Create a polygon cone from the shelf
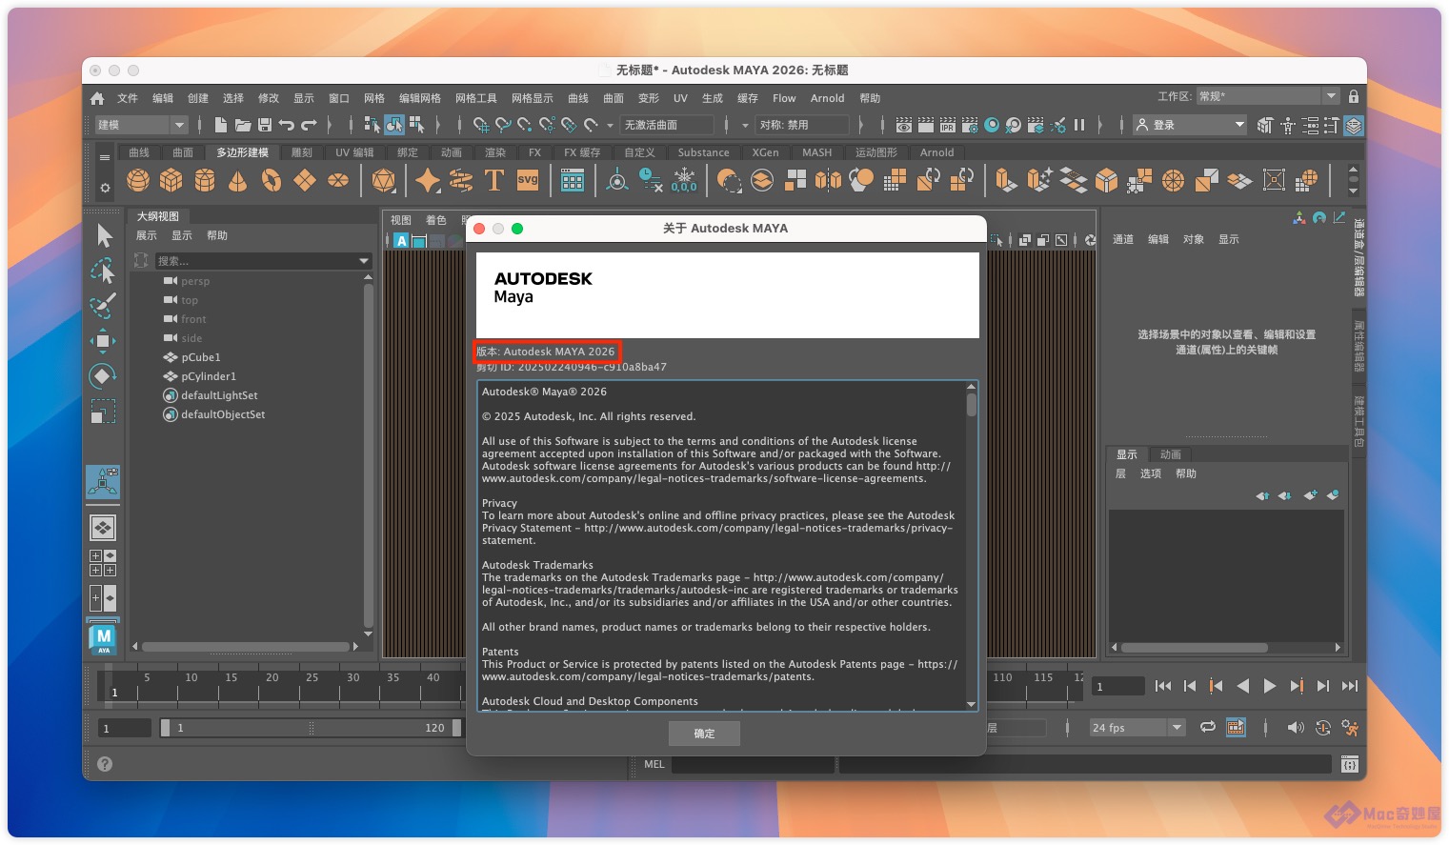1449x845 pixels. [x=238, y=180]
